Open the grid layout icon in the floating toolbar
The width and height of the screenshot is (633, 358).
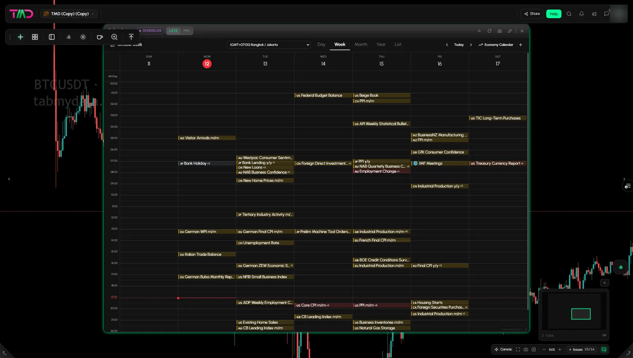[35, 37]
